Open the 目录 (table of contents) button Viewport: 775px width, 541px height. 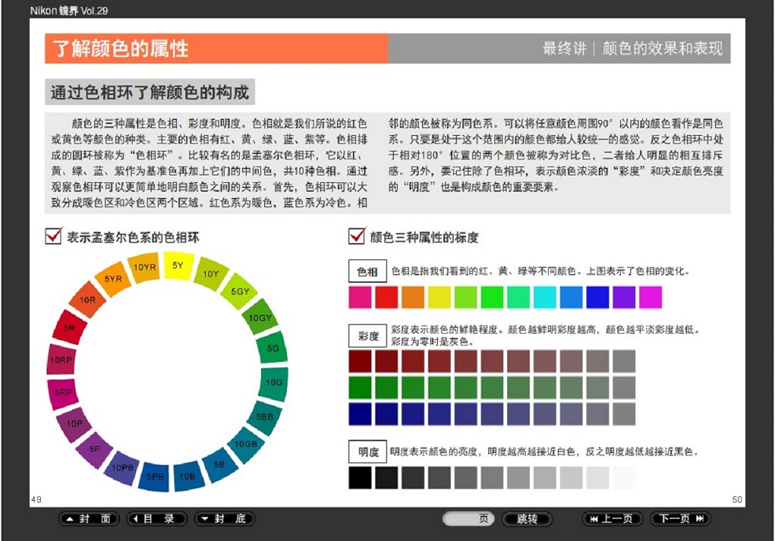coord(156,519)
